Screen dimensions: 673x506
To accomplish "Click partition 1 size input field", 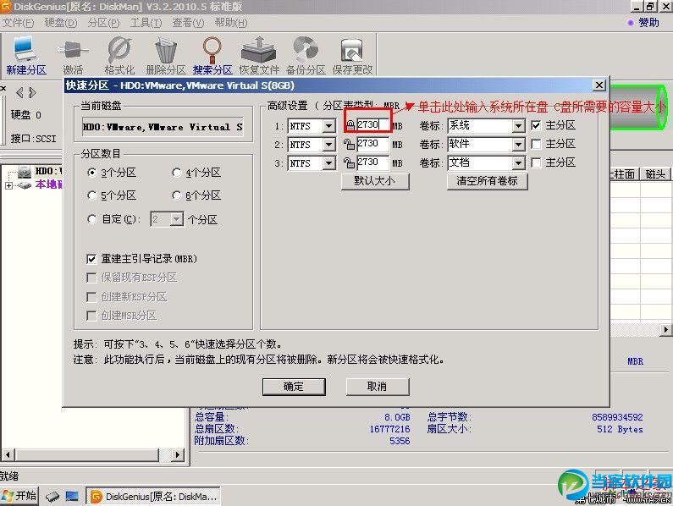I will (x=372, y=125).
